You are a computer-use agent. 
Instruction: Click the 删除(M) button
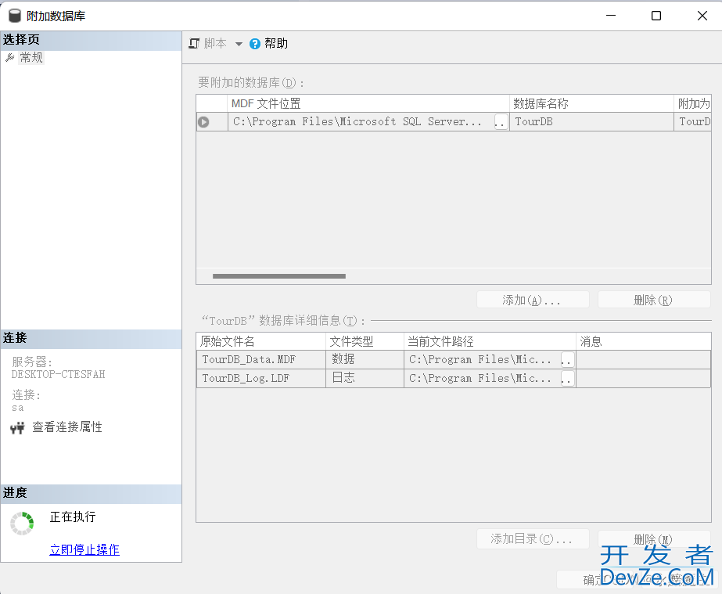pyautogui.click(x=654, y=538)
